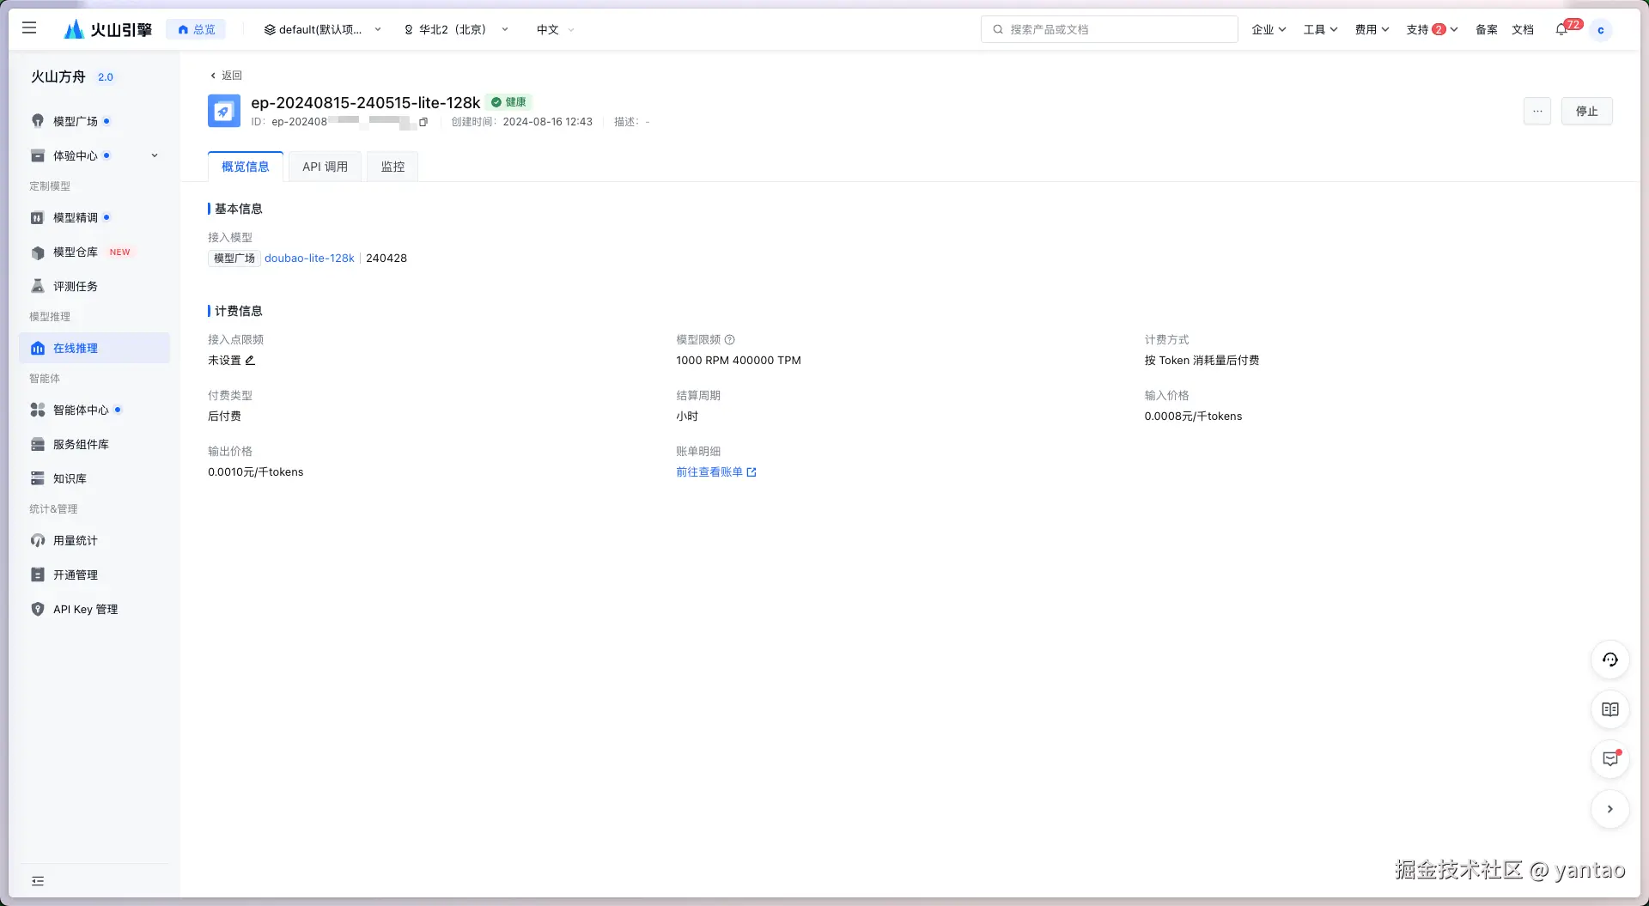Copy the endpoint ID
The height and width of the screenshot is (906, 1649).
[x=423, y=122]
